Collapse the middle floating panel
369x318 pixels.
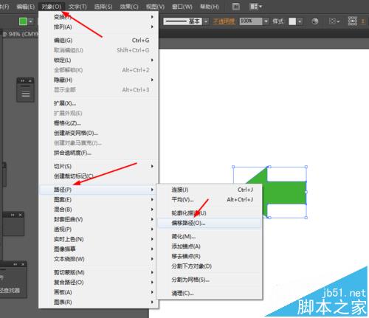(x=13, y=215)
